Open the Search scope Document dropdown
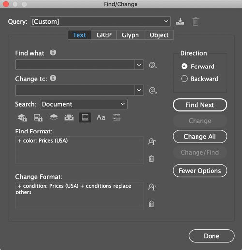This screenshot has height=250, width=242. (x=84, y=104)
